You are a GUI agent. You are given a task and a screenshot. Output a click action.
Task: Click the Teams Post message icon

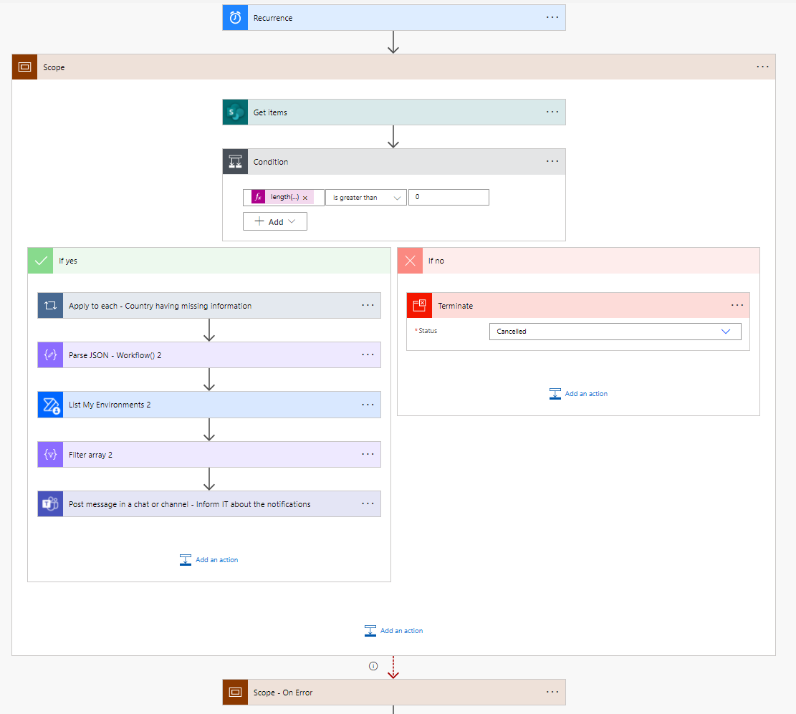[50, 504]
